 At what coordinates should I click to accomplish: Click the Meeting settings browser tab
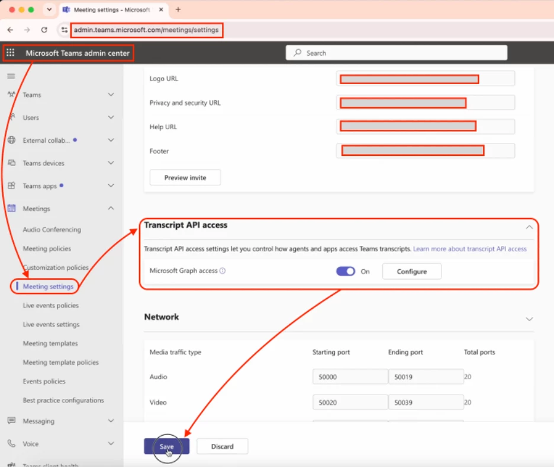(x=113, y=9)
